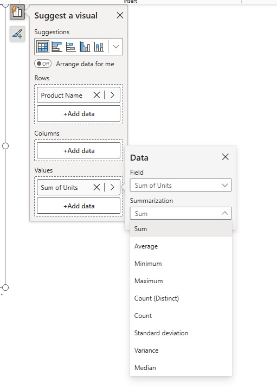Open Sum of Units field options arrow
This screenshot has height=389, width=277.
112,187
